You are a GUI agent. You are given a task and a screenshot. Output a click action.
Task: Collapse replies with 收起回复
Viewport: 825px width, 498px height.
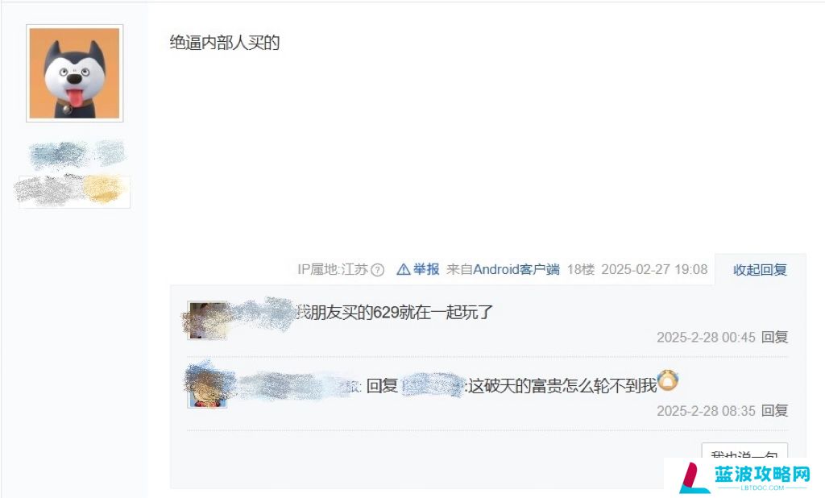tap(760, 270)
